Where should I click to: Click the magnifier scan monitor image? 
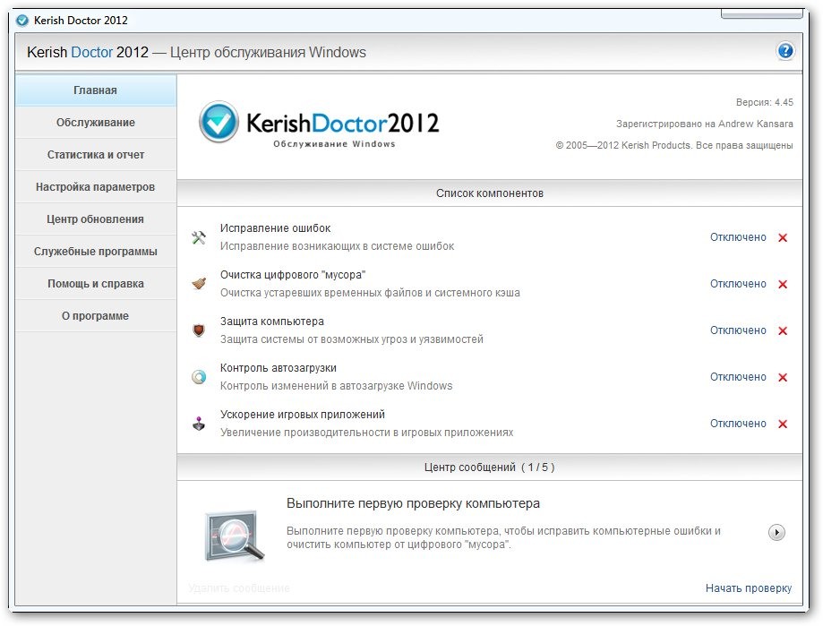click(234, 536)
